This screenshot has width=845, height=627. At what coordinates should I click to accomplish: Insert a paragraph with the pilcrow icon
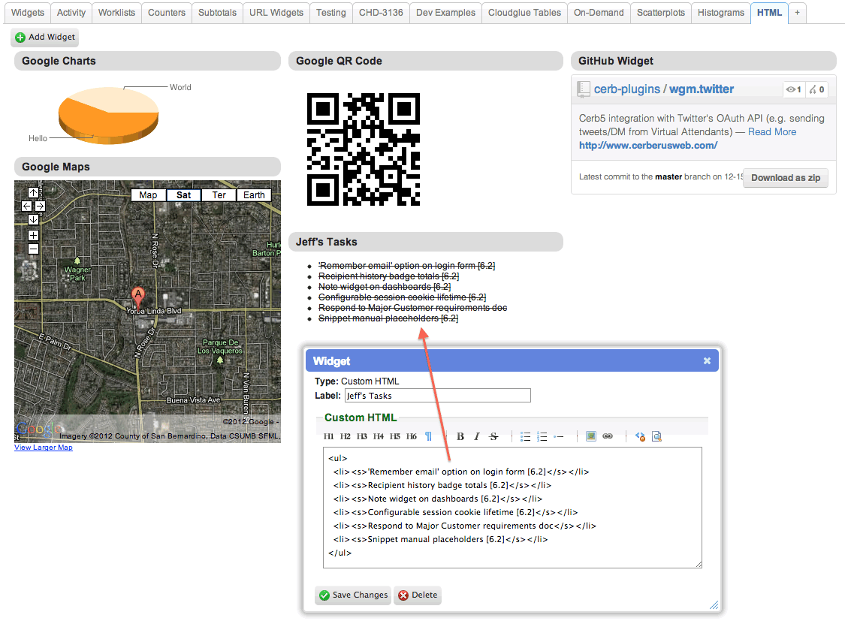[428, 436]
